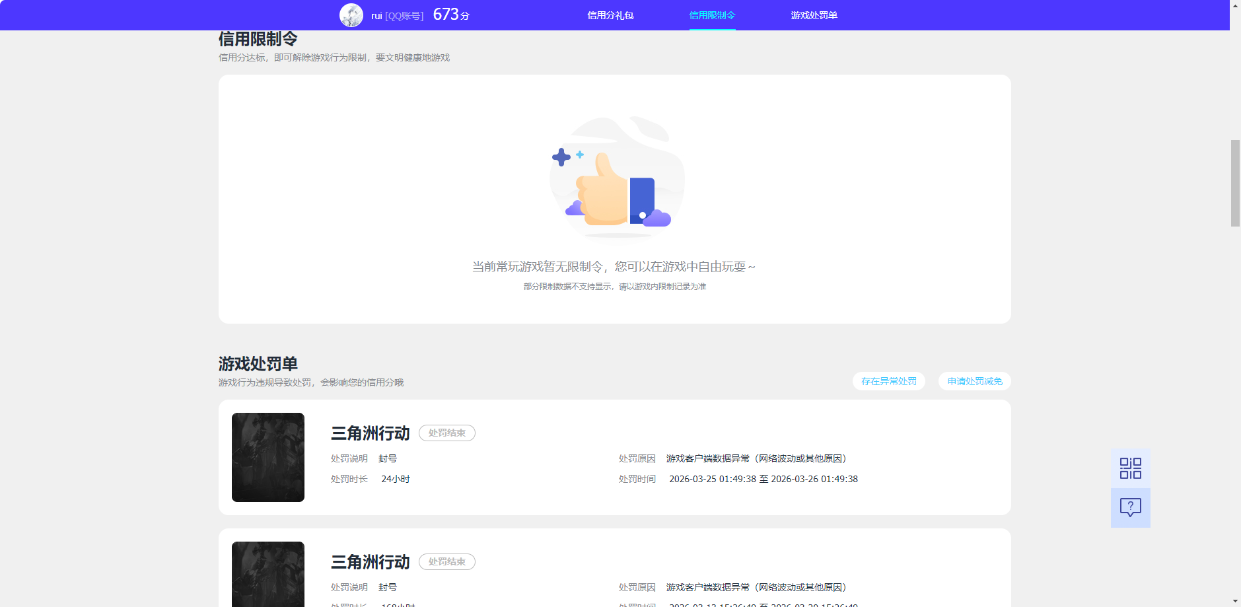
Task: Switch to 信用限制令 tab
Action: tap(712, 15)
